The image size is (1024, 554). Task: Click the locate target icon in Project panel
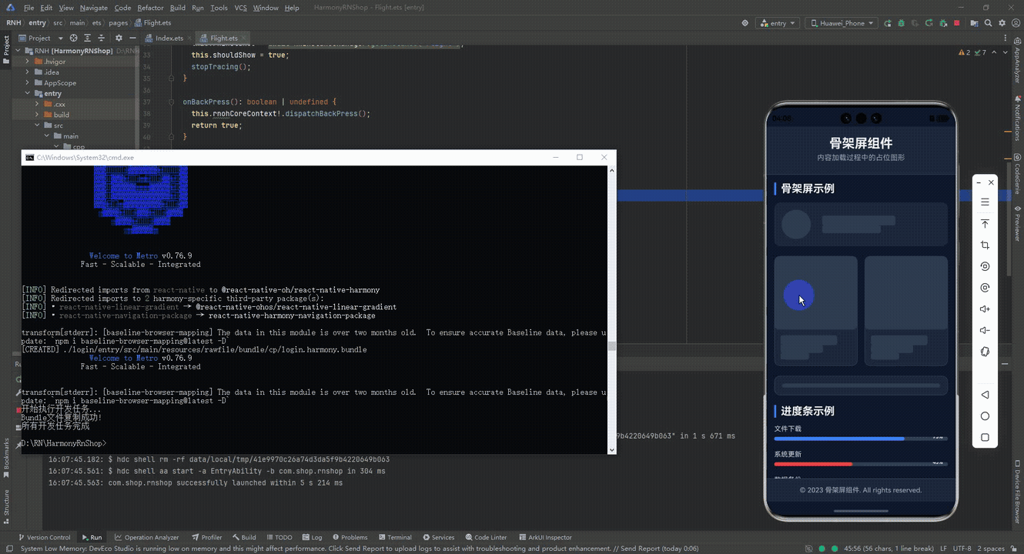coord(74,38)
